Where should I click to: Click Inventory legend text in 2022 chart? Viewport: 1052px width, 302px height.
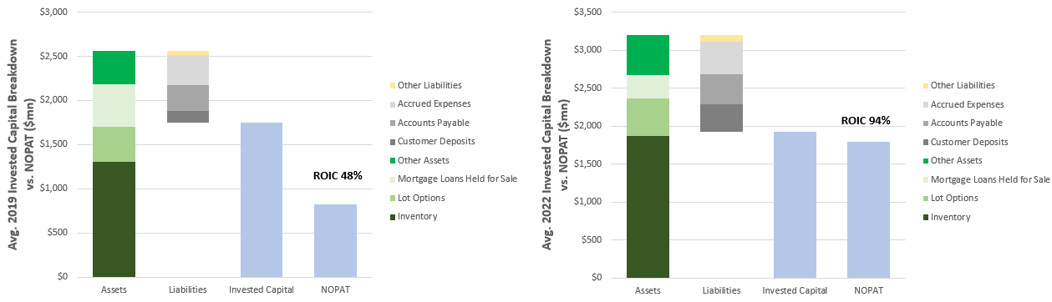point(951,217)
